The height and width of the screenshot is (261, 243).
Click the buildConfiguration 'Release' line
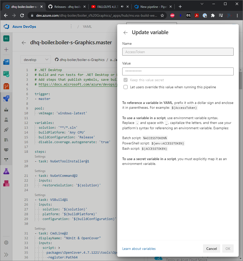67,137
